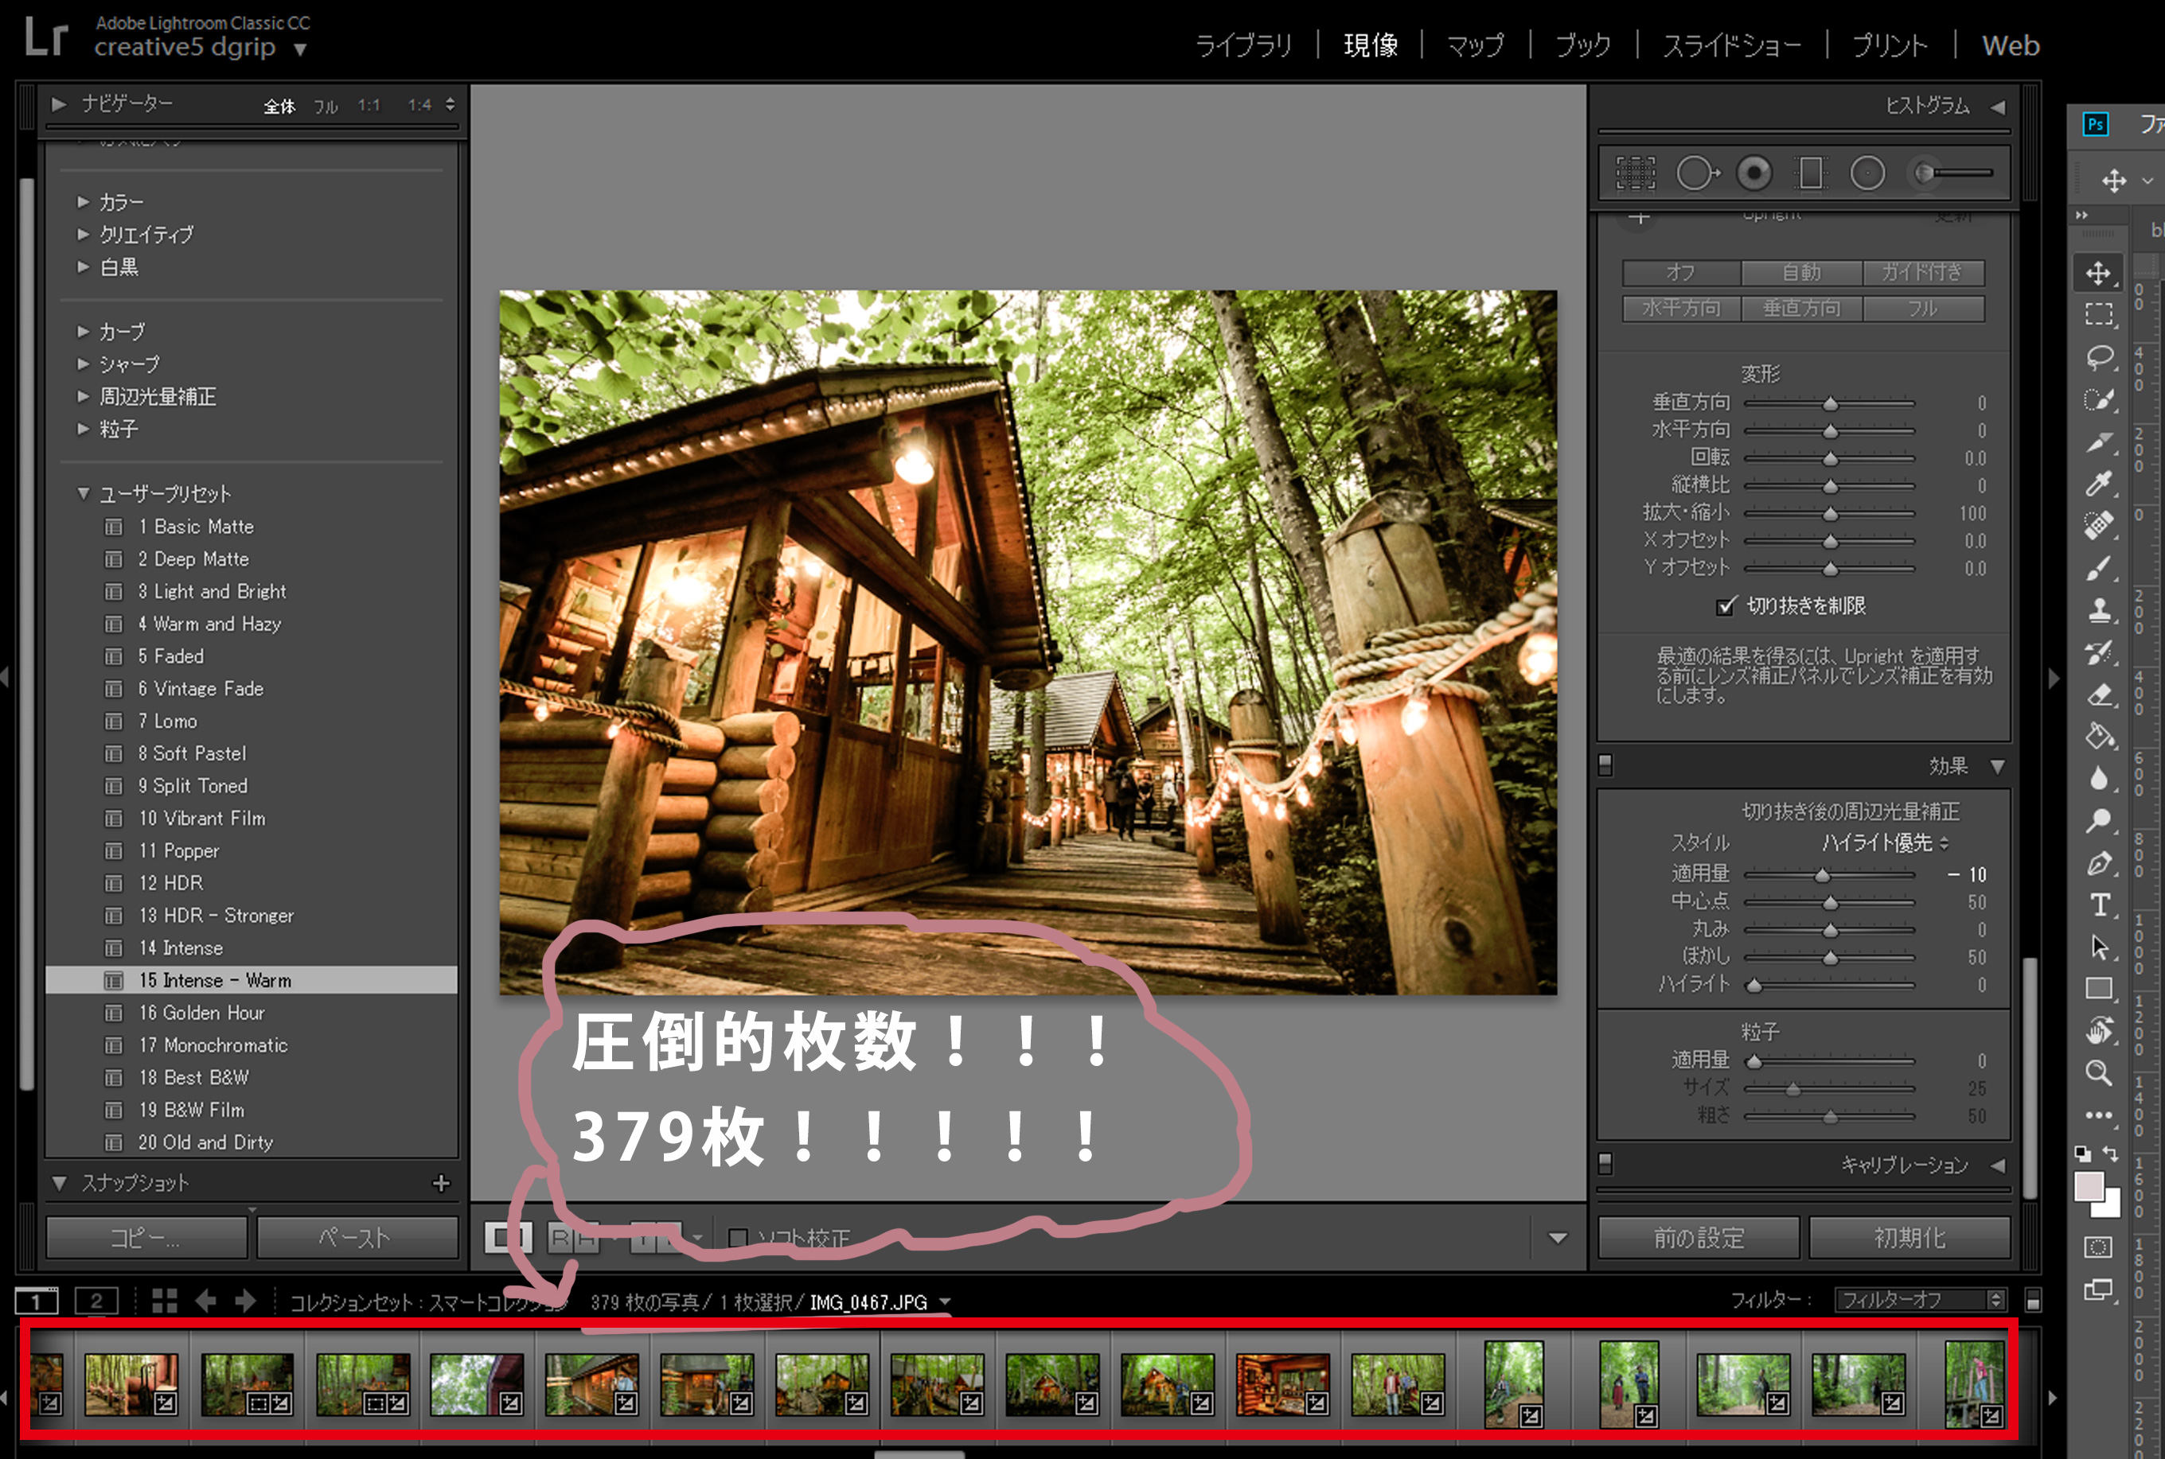Open the ライブラリ module
Image resolution: width=2165 pixels, height=1459 pixels.
(1243, 45)
